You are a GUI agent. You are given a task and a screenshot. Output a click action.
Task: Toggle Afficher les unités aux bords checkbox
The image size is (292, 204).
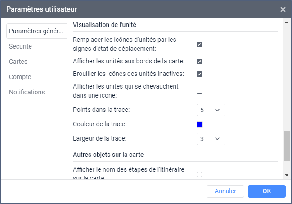click(199, 62)
